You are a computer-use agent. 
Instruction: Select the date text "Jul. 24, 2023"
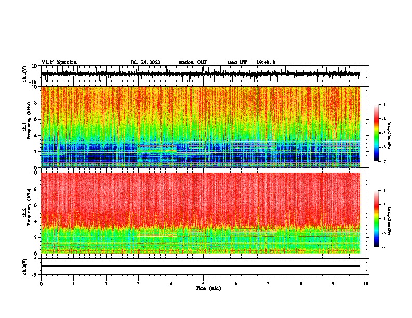[x=145, y=62]
